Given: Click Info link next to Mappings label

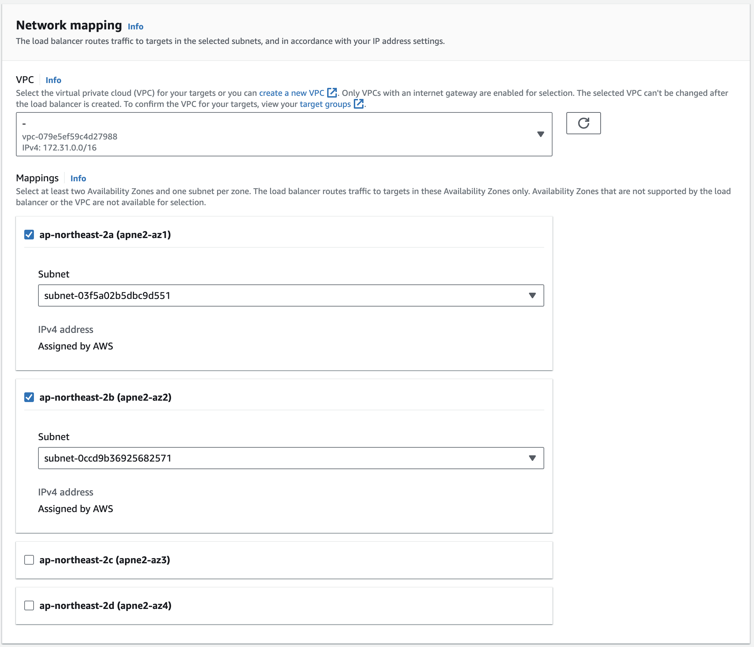Looking at the screenshot, I should [78, 178].
